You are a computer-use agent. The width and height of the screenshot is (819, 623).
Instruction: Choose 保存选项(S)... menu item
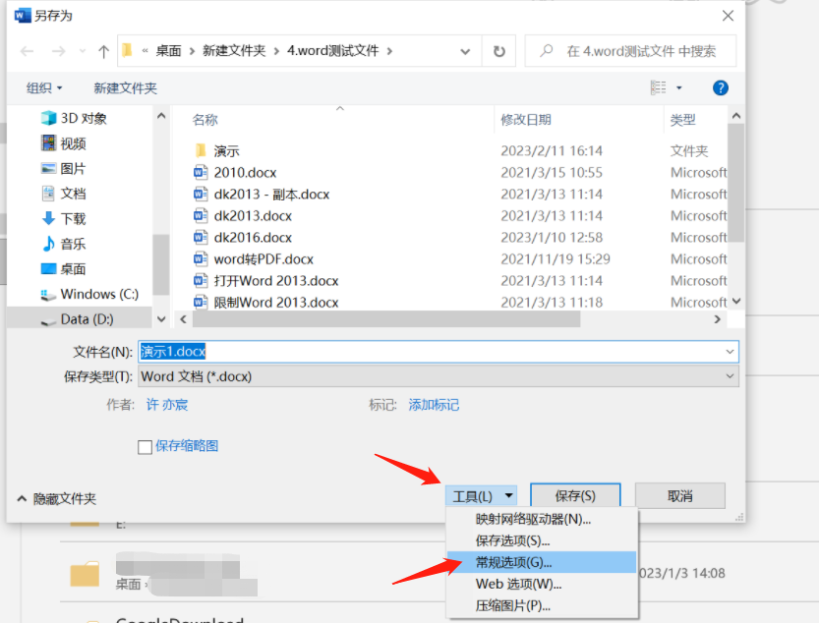pos(542,540)
